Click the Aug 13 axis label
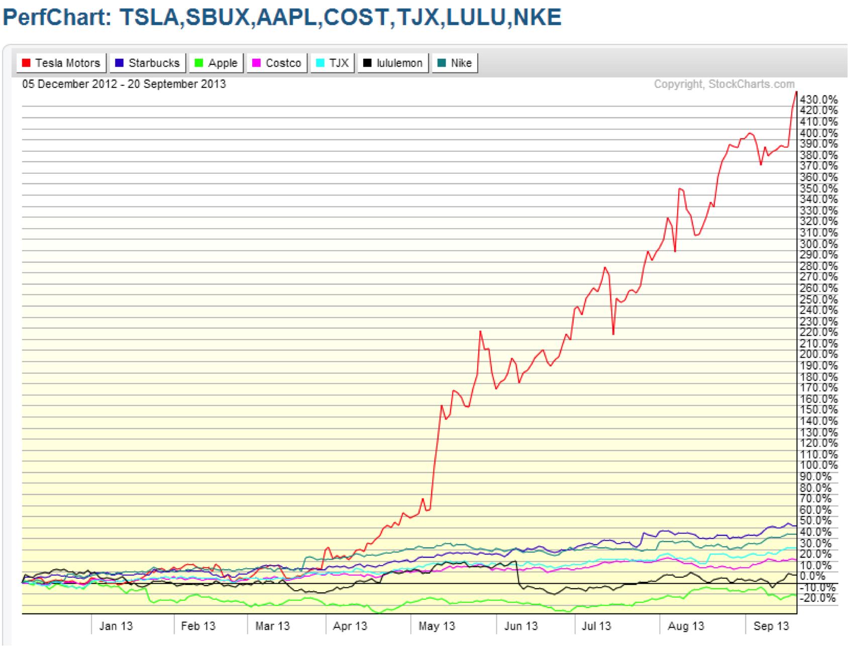This screenshot has height=646, width=848. 686,626
